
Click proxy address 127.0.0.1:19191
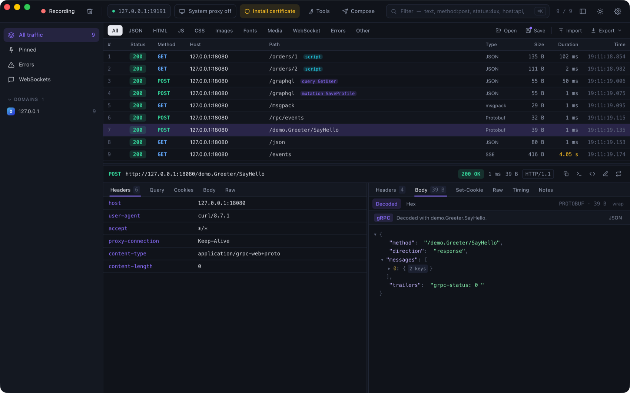point(139,11)
